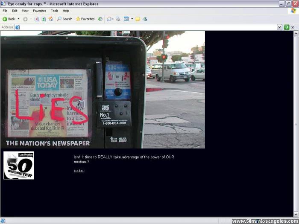Open the File menu

5,11
